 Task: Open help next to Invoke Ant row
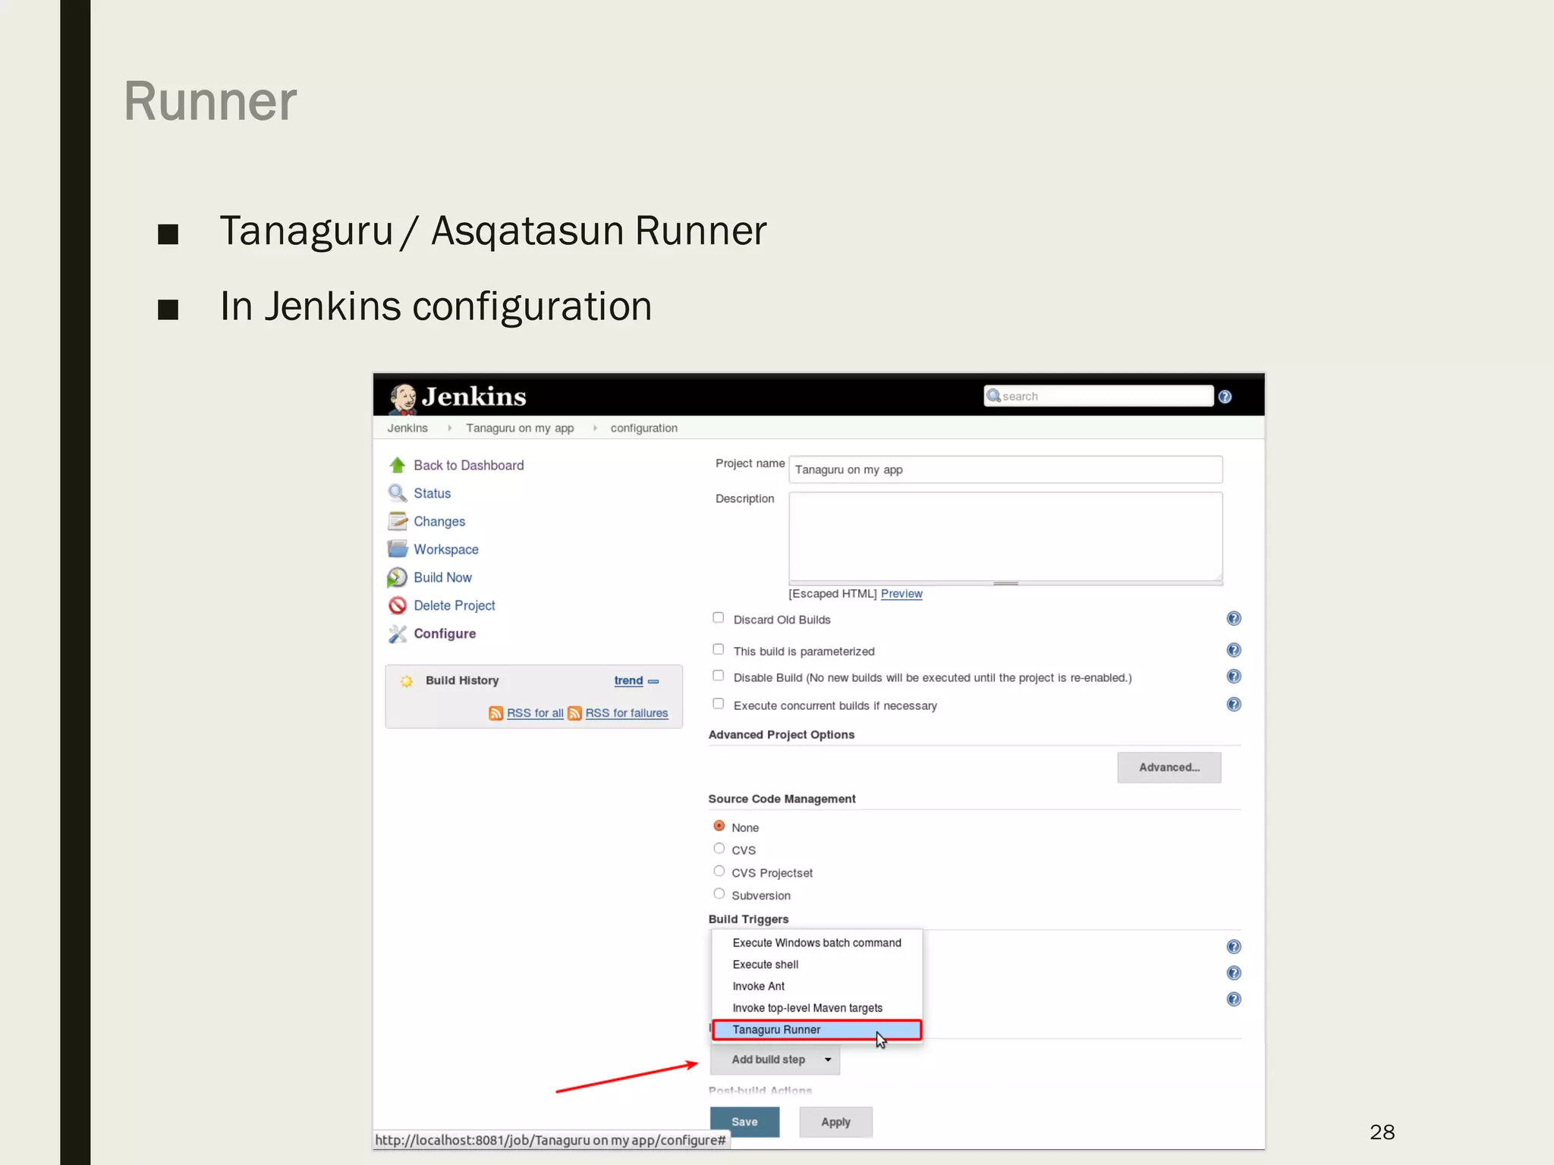pyautogui.click(x=1234, y=999)
